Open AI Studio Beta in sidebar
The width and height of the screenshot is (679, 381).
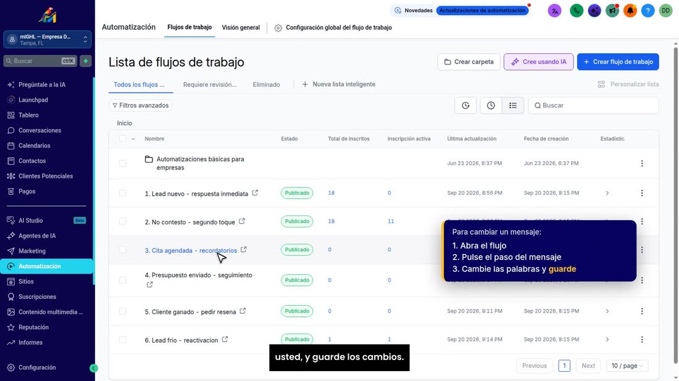coord(46,221)
